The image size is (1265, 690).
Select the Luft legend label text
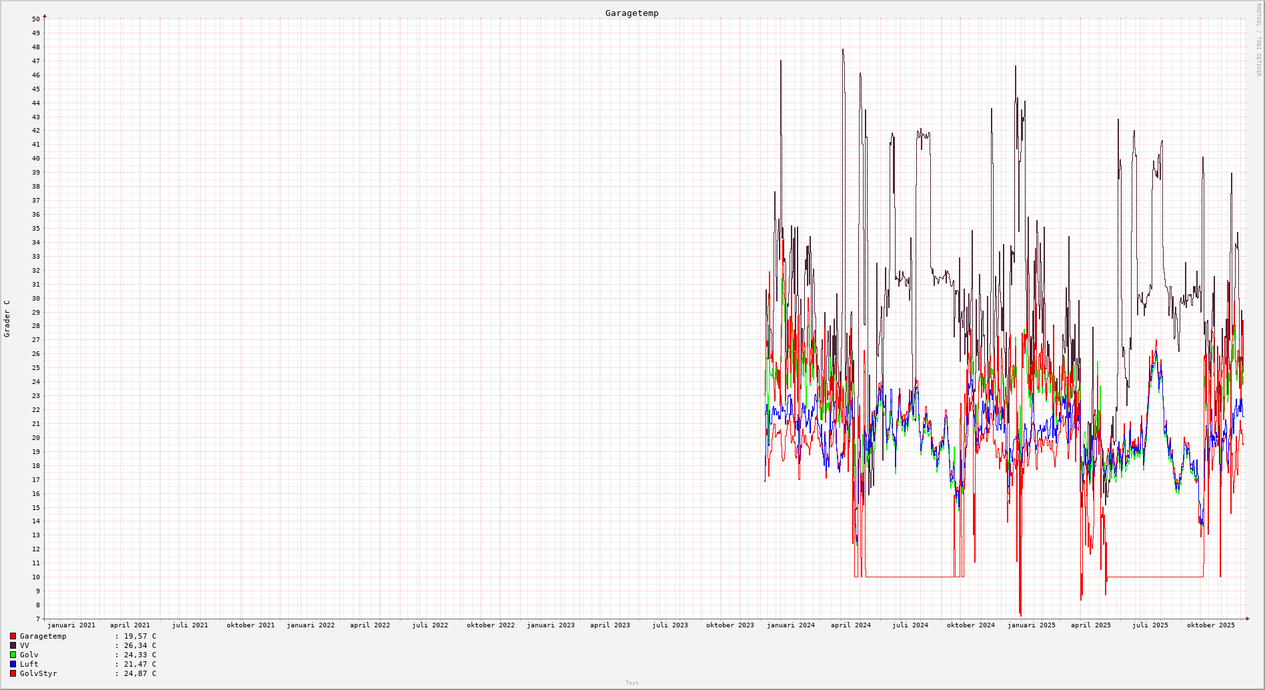coord(29,665)
